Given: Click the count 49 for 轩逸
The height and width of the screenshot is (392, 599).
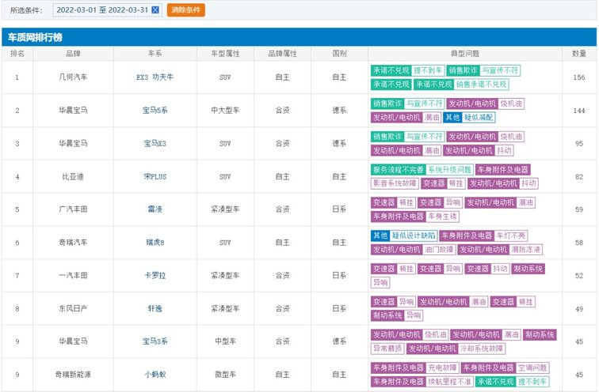Looking at the screenshot, I should 578,308.
